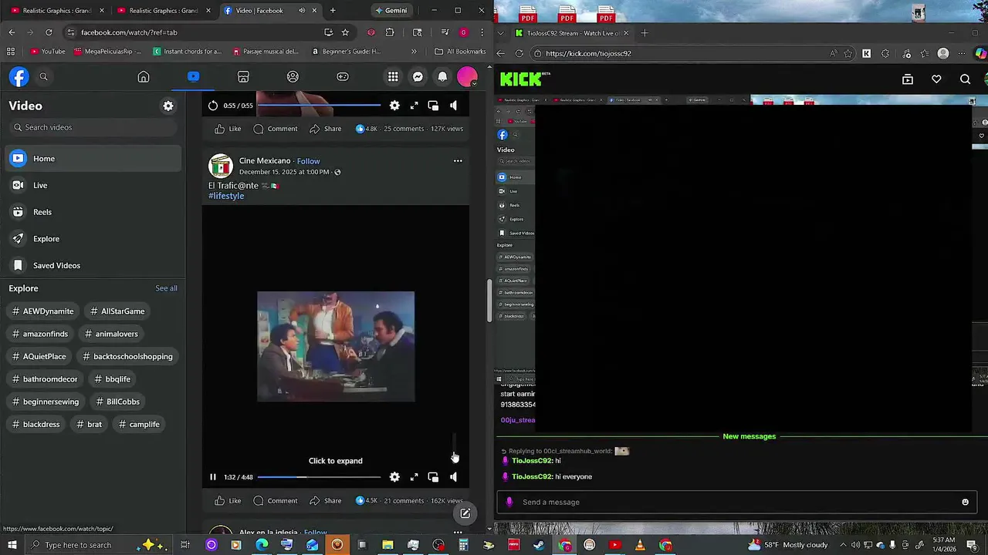Click Send a message chat field
The image size is (988, 555).
736,502
